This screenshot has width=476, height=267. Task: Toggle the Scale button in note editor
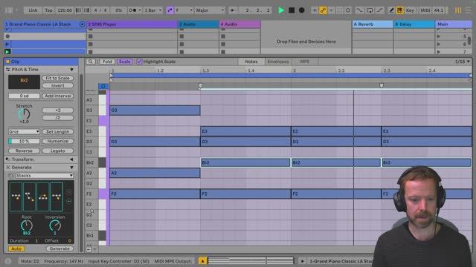tap(124, 62)
